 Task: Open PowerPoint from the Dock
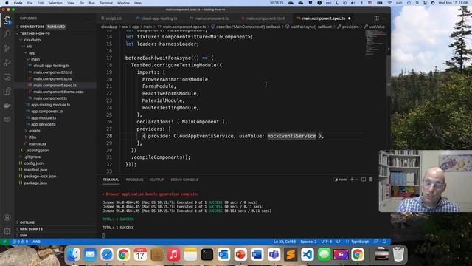(x=240, y=254)
